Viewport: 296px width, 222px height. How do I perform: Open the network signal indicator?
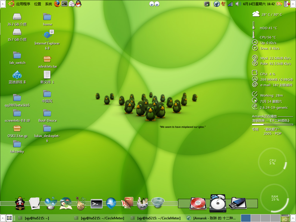(230, 4)
